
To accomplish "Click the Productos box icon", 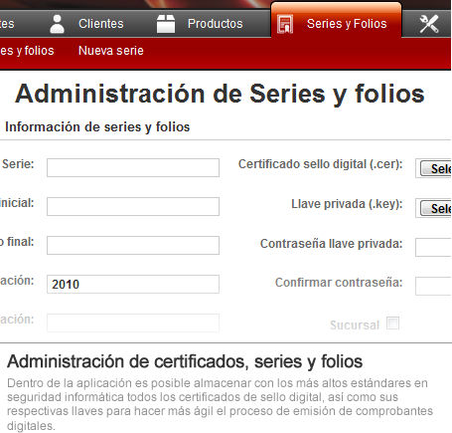I will 166,24.
